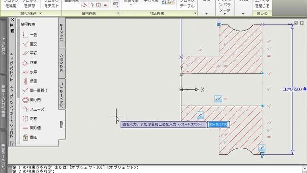307x173 pixels.
Task: Select the 垂直 vertical constraint tool
Action: 30,81
